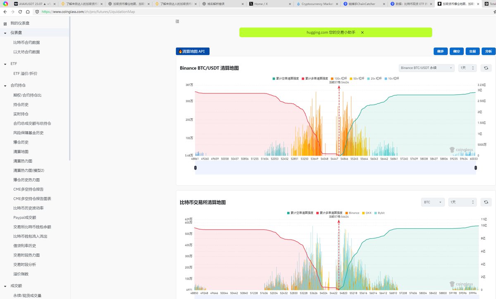Collapse the 成交额 sidebar section
Screen dimensions: 496x299
[x=5, y=286]
